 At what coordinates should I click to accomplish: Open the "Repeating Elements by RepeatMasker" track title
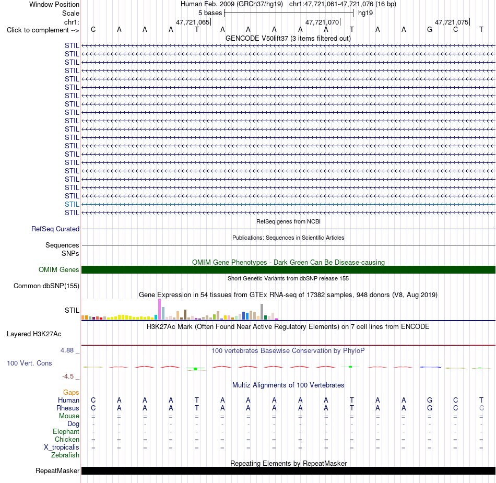(x=289, y=463)
